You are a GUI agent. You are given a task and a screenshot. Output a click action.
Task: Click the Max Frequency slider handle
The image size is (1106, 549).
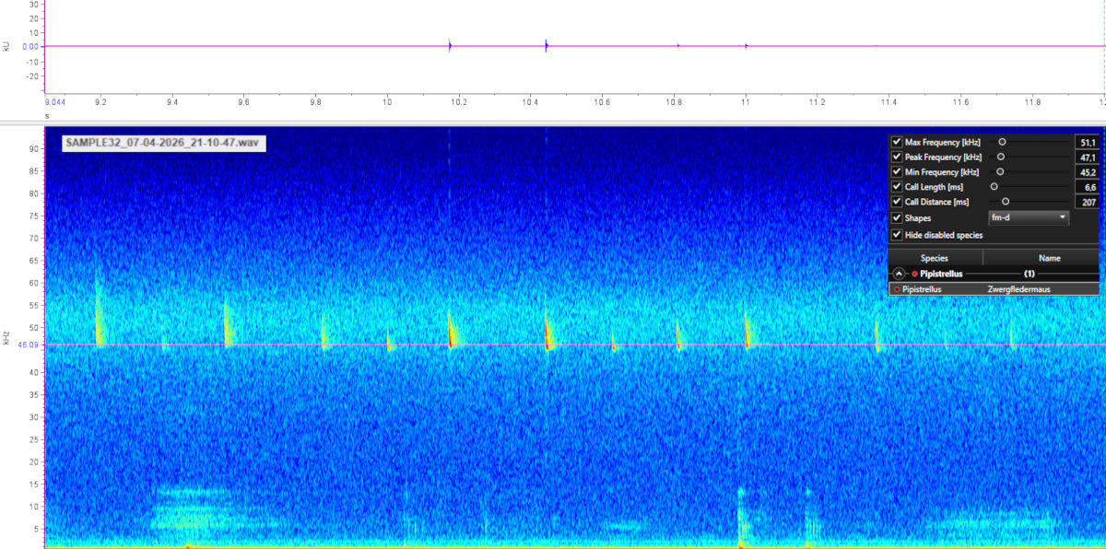(1002, 143)
